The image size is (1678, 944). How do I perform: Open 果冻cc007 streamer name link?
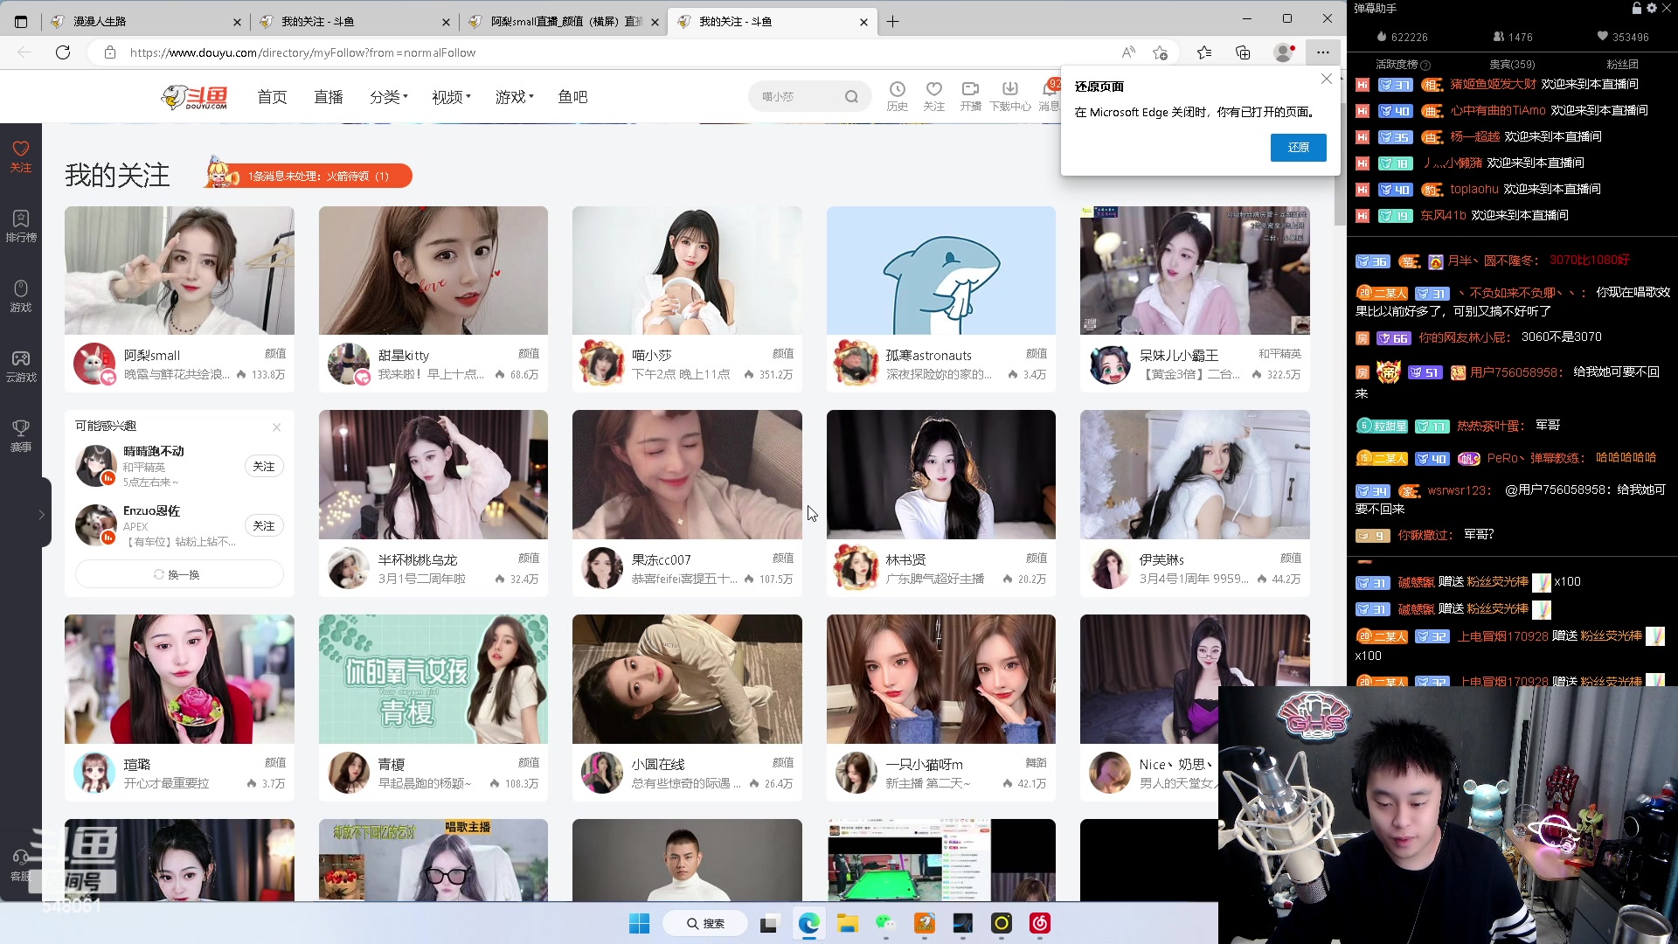pyautogui.click(x=662, y=559)
